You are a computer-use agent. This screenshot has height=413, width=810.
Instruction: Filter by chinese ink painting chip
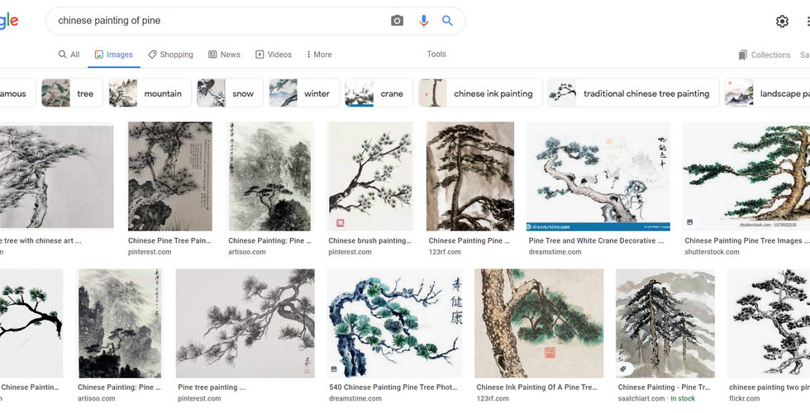[480, 93]
